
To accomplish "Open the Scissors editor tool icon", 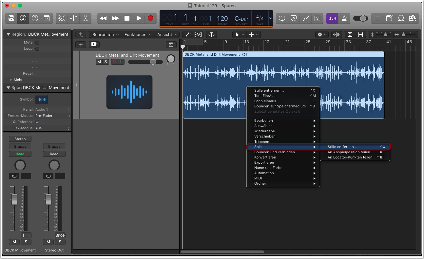I will (85, 18).
